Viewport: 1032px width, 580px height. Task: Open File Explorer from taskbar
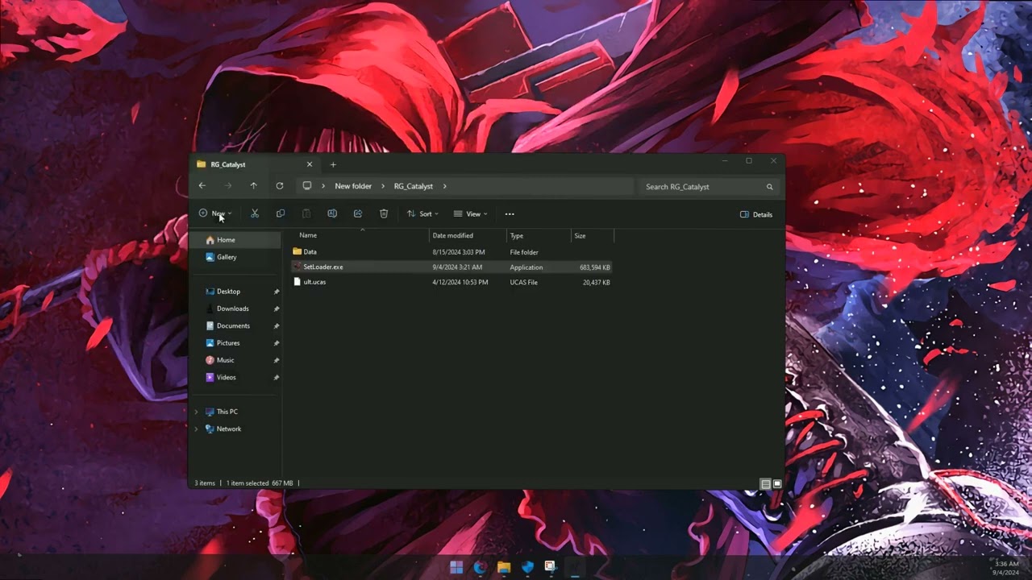coord(504,567)
